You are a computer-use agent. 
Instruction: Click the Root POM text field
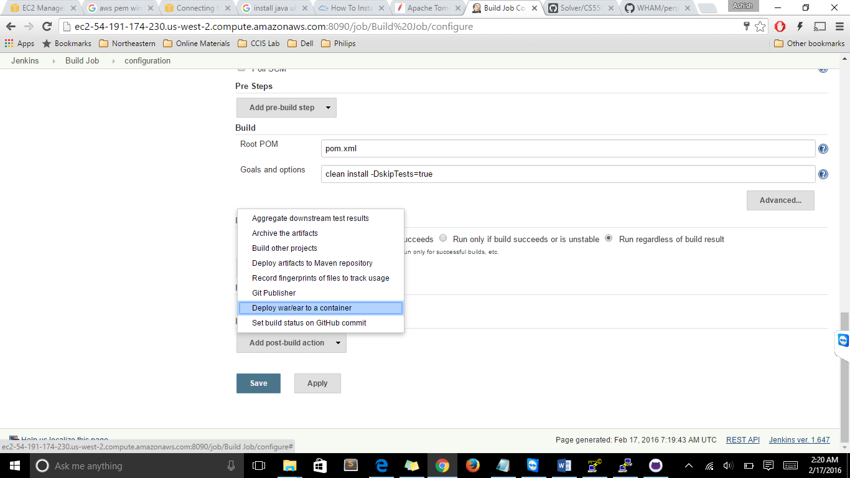click(567, 149)
